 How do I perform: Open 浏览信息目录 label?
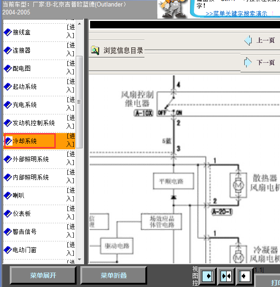click(x=123, y=51)
